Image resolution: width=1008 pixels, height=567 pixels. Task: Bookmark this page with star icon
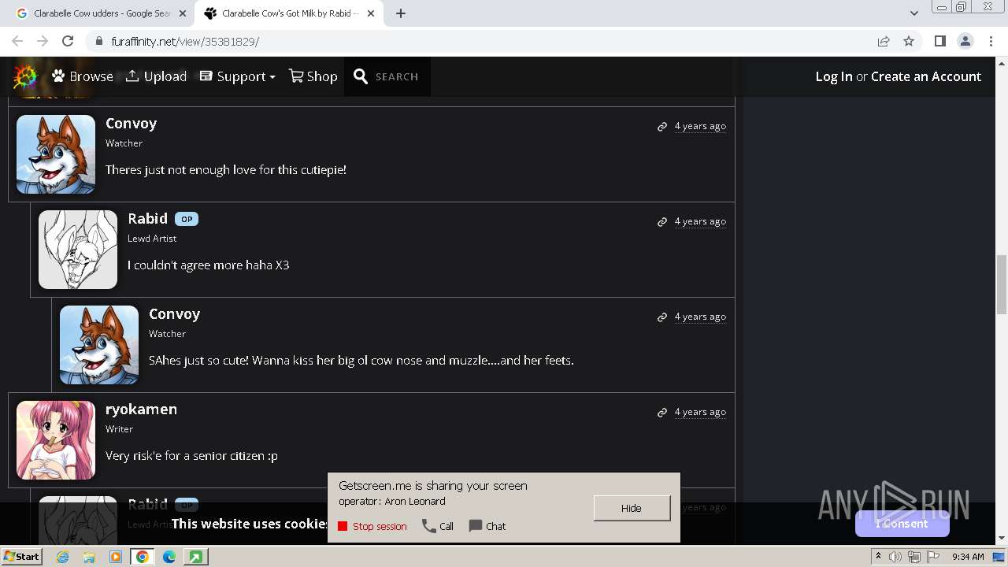pyautogui.click(x=909, y=42)
